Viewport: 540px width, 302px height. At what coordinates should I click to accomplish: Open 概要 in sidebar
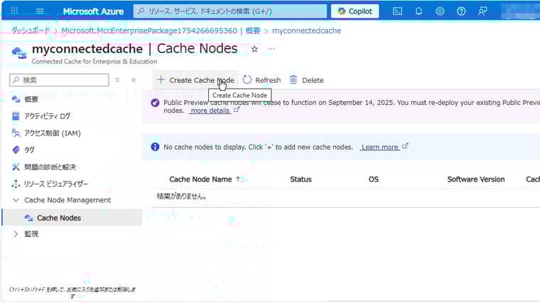pyautogui.click(x=31, y=99)
